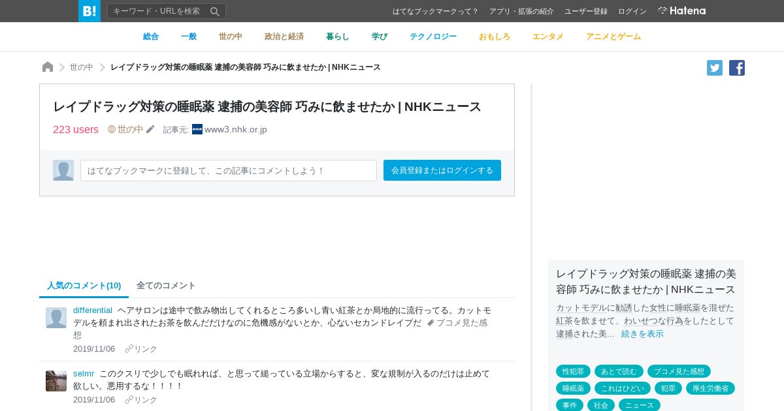This screenshot has height=411, width=784.
Task: Select the おもしろ category
Action: click(495, 37)
